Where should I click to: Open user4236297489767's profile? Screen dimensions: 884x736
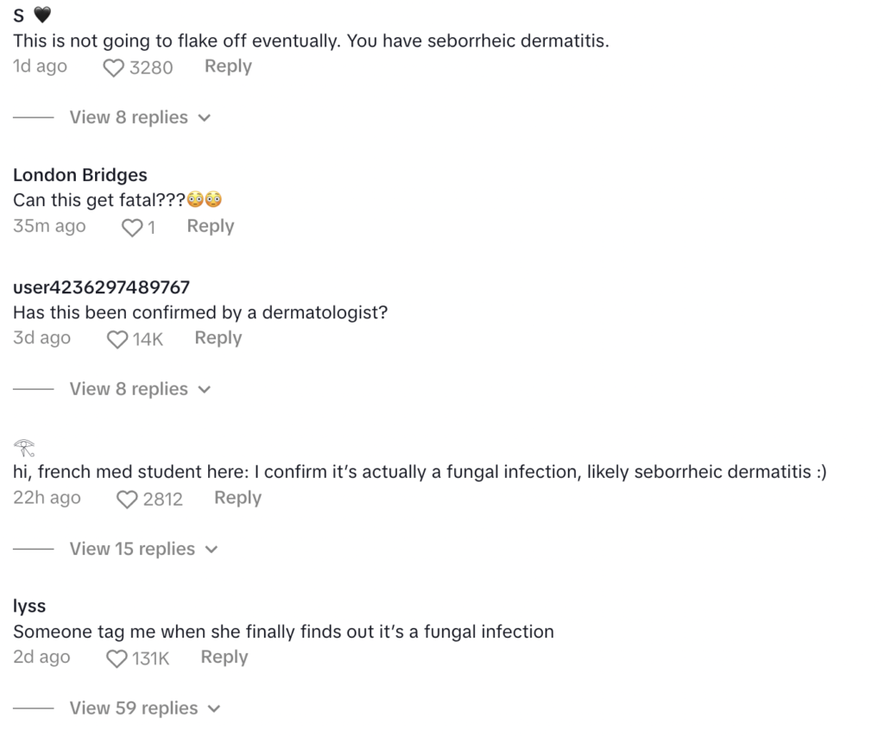[101, 287]
